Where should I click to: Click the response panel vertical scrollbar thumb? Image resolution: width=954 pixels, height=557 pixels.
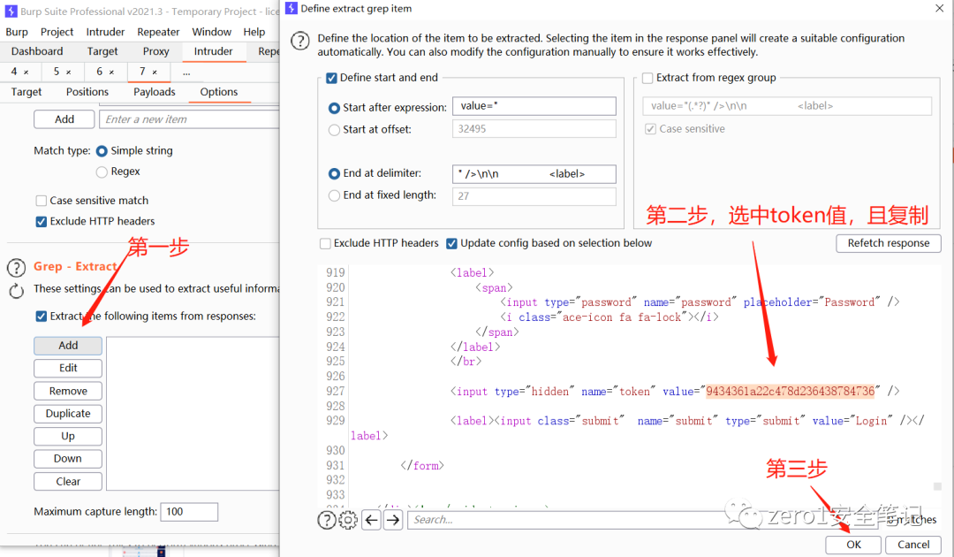[x=937, y=486]
